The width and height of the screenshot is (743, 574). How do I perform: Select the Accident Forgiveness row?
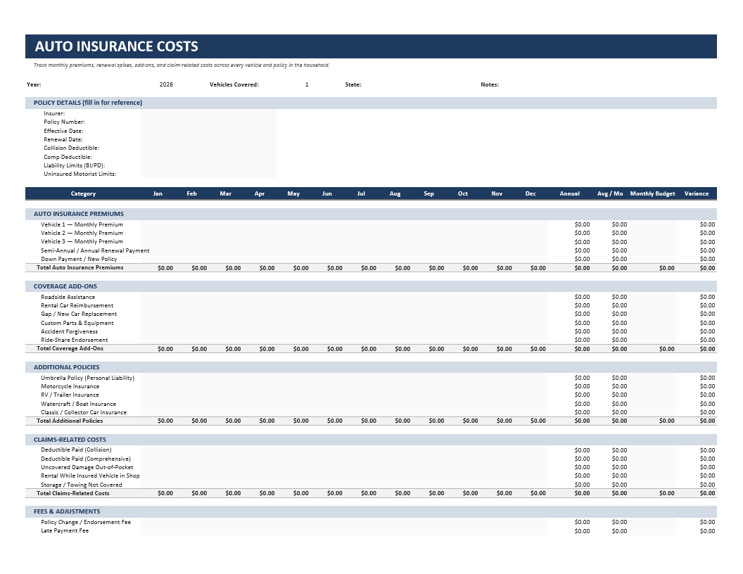tap(371, 331)
